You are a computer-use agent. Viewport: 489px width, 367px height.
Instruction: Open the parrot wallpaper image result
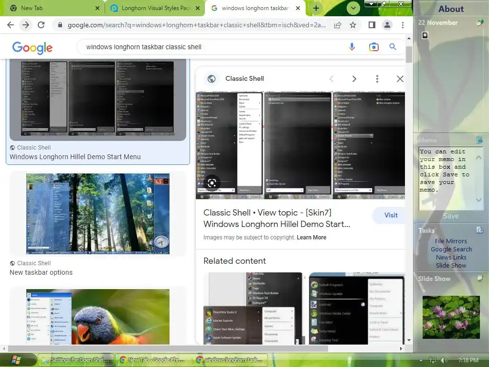click(x=98, y=316)
